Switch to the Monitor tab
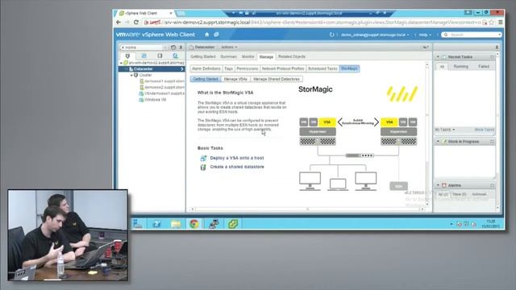This screenshot has width=516, height=290. [248, 56]
